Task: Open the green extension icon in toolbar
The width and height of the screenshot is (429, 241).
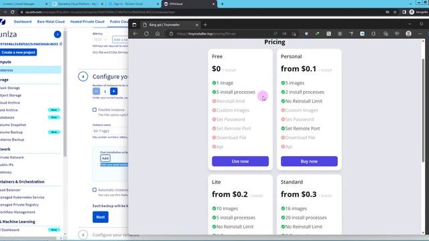Action: 317,33
